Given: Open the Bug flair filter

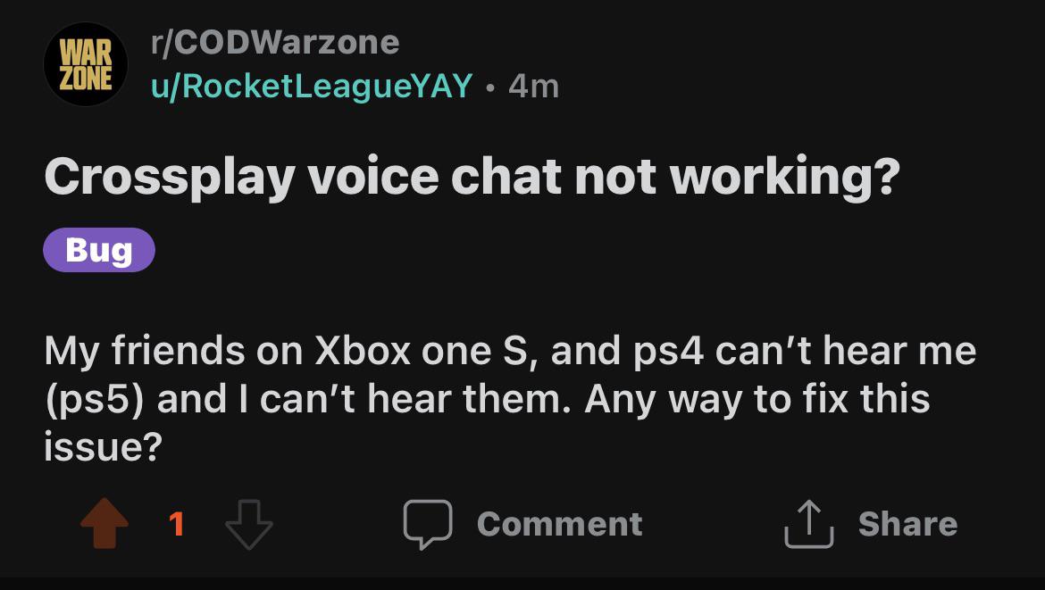Looking at the screenshot, I should 98,251.
